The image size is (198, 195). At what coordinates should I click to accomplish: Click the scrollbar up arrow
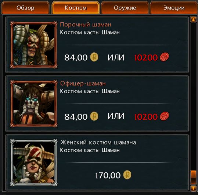coord(193,19)
